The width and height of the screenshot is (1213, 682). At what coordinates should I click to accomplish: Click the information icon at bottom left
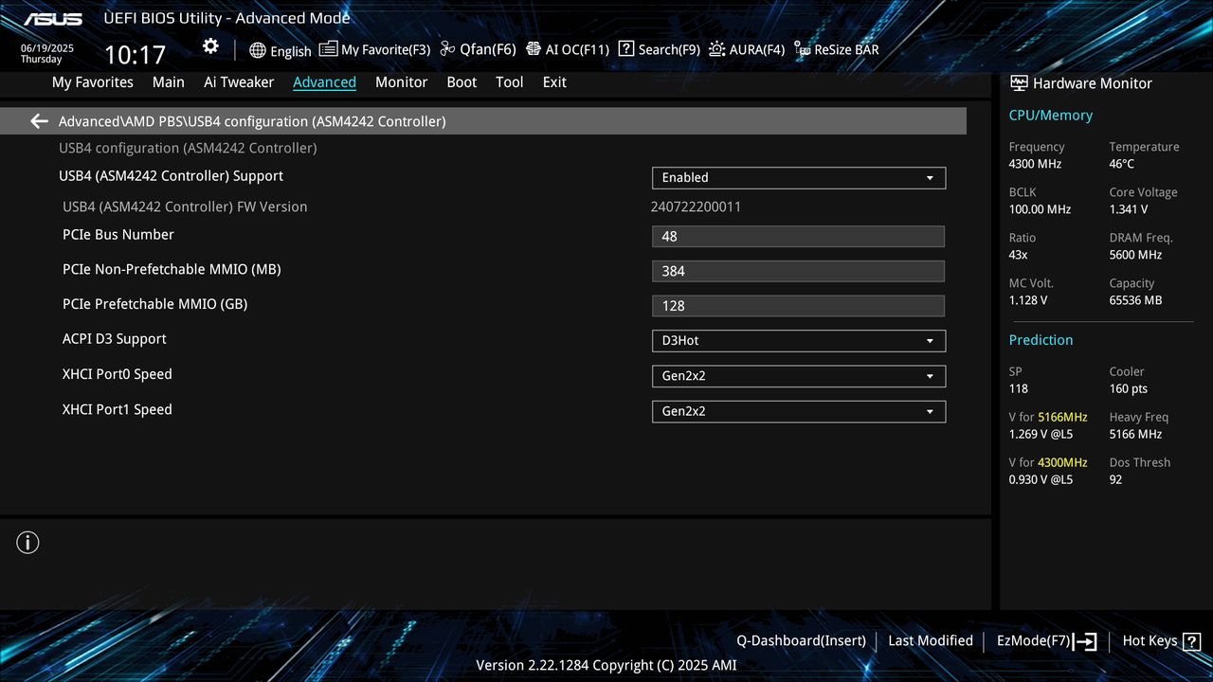[x=27, y=542]
